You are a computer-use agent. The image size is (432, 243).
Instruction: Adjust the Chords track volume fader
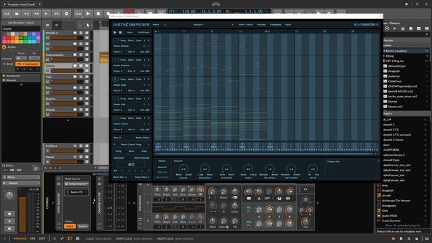(x=67, y=70)
